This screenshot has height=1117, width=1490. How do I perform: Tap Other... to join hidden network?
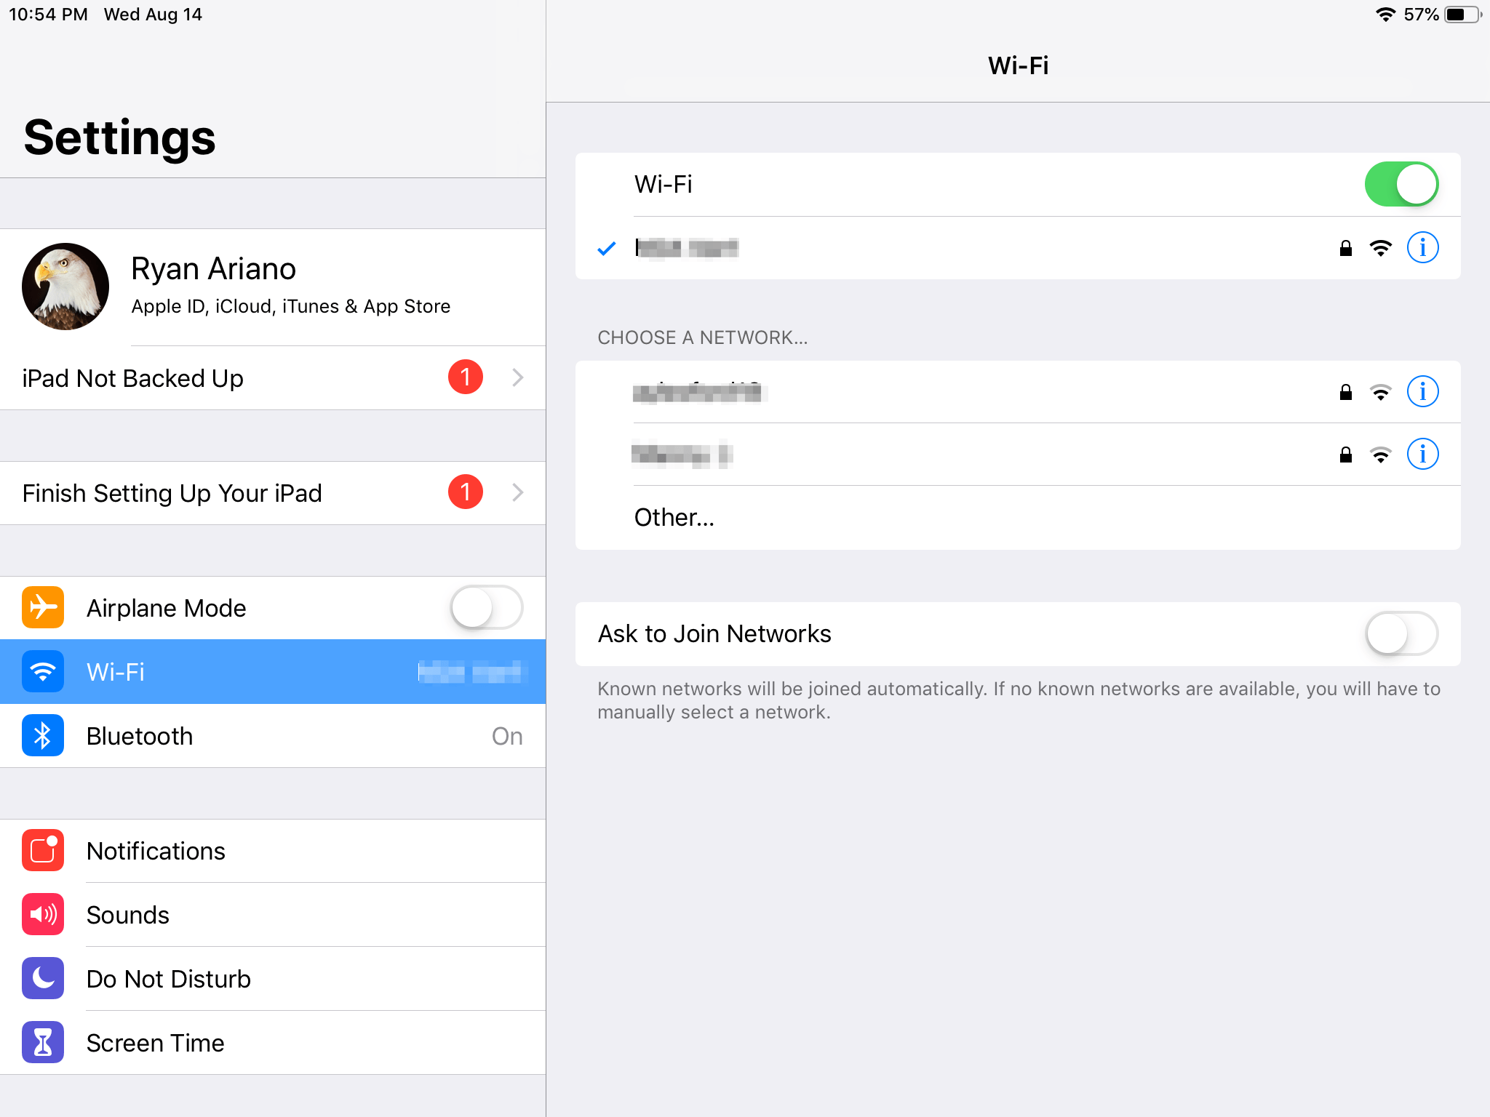(x=674, y=517)
